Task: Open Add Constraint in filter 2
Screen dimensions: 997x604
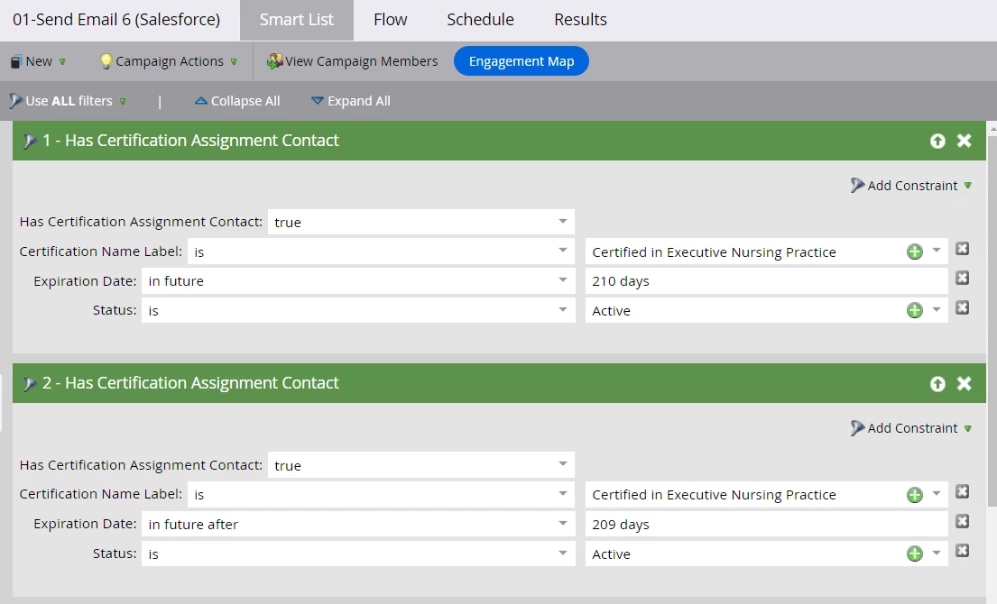Action: tap(911, 428)
